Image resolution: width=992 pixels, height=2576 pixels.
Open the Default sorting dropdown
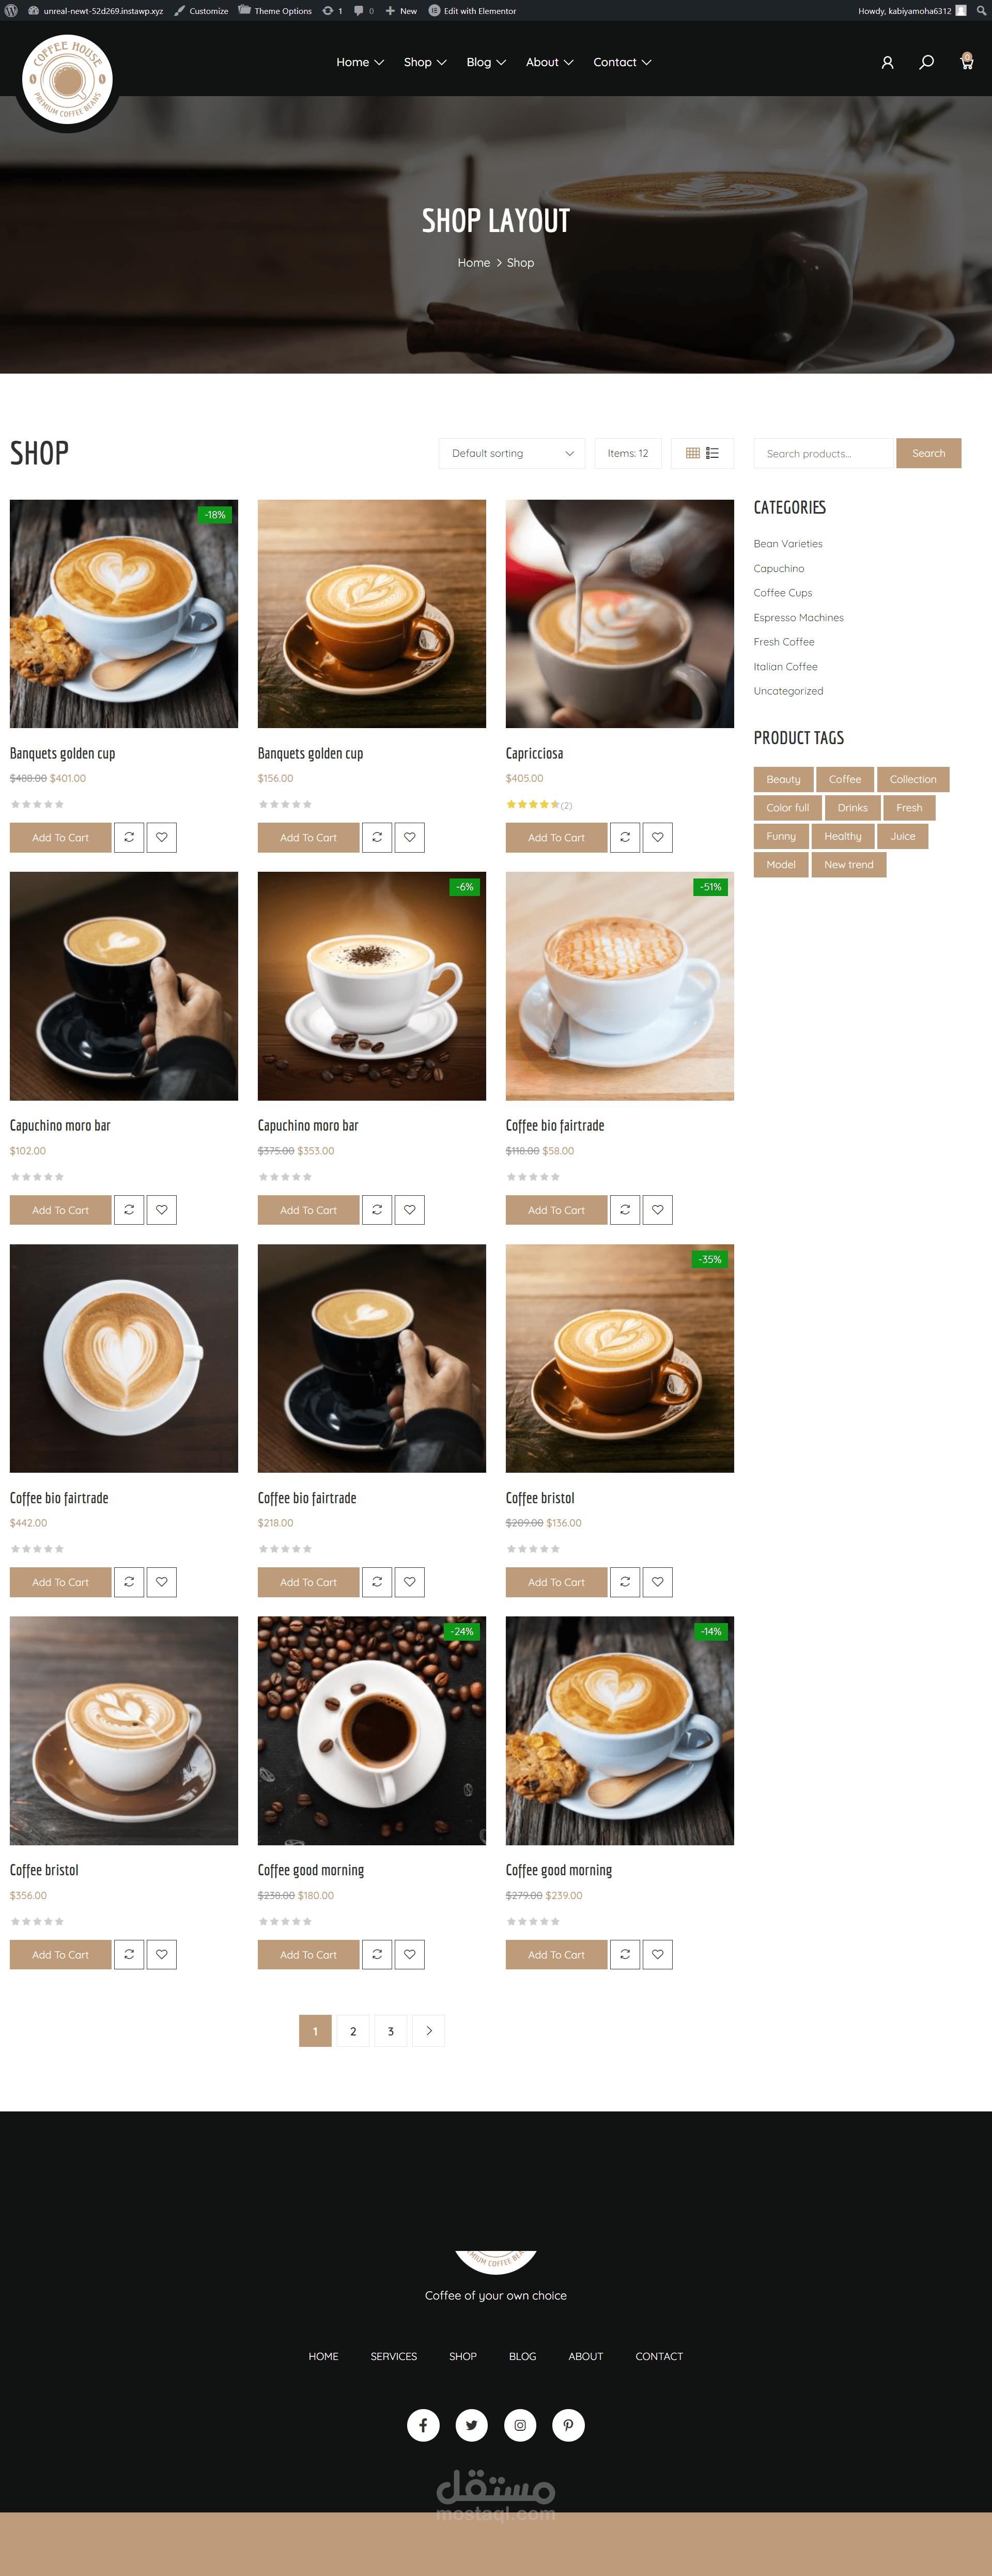[x=512, y=453]
